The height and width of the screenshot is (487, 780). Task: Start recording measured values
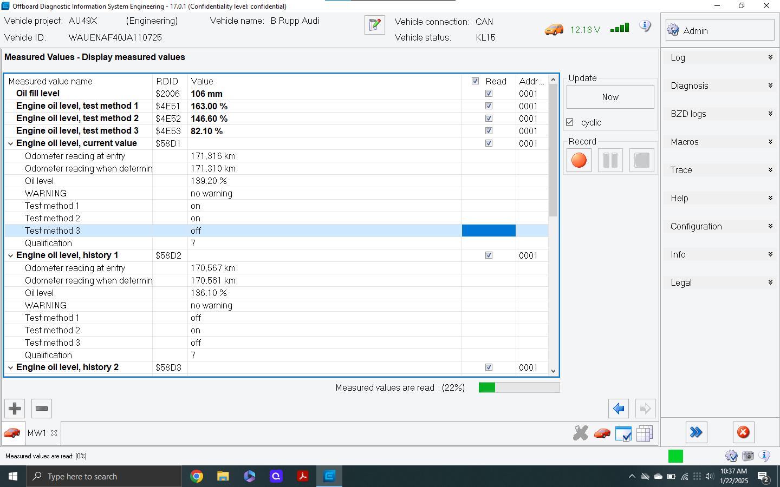578,160
